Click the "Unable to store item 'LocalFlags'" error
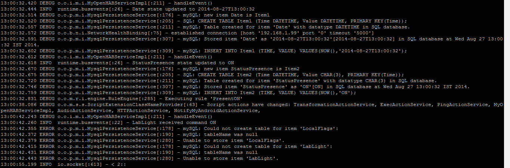 click(234, 140)
